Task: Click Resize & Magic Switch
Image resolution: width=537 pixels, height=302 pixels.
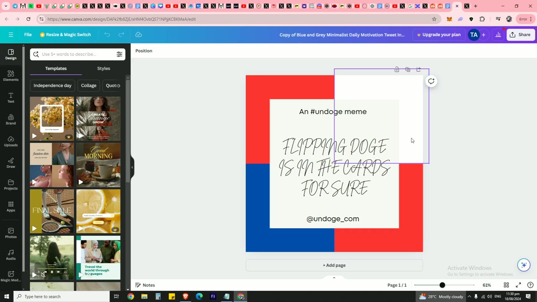Action: pyautogui.click(x=65, y=35)
